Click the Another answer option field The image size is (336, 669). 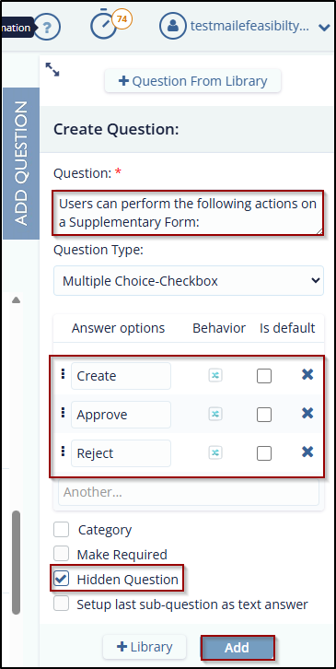[189, 492]
